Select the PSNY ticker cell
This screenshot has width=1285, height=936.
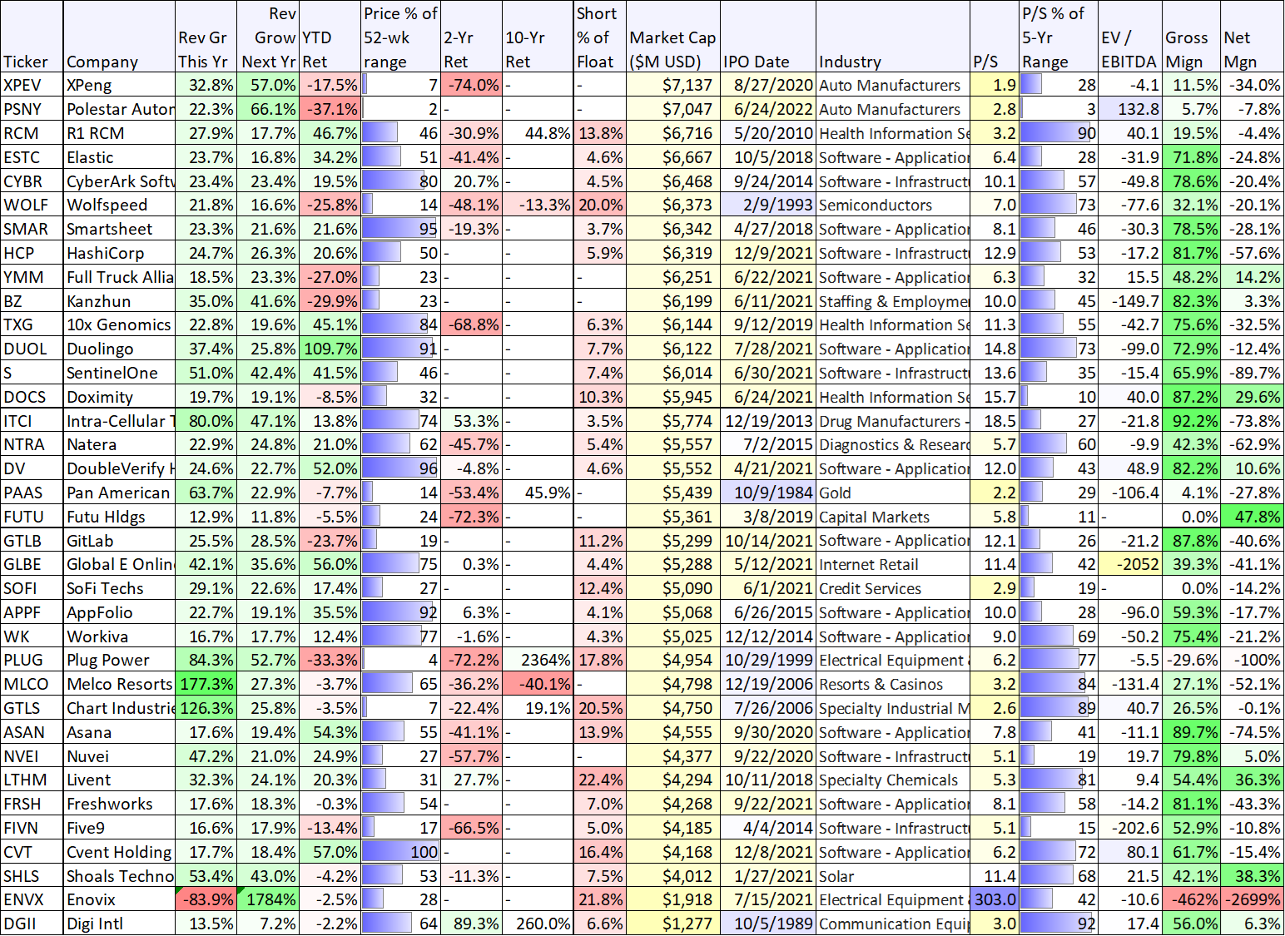coord(32,109)
